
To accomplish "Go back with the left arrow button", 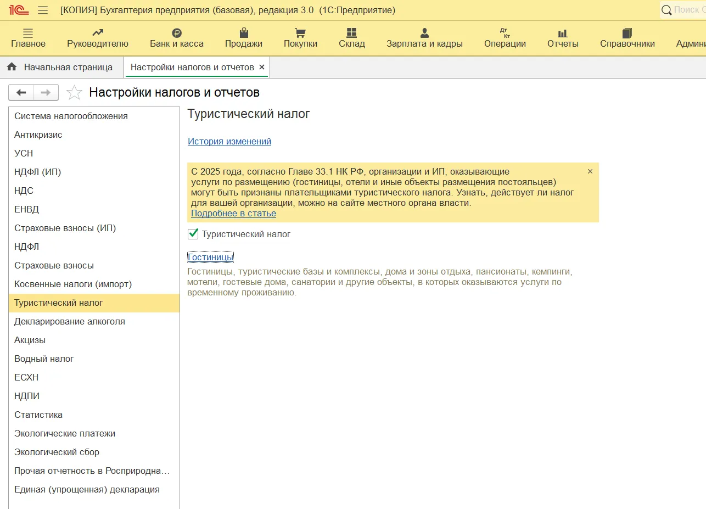I will (21, 92).
